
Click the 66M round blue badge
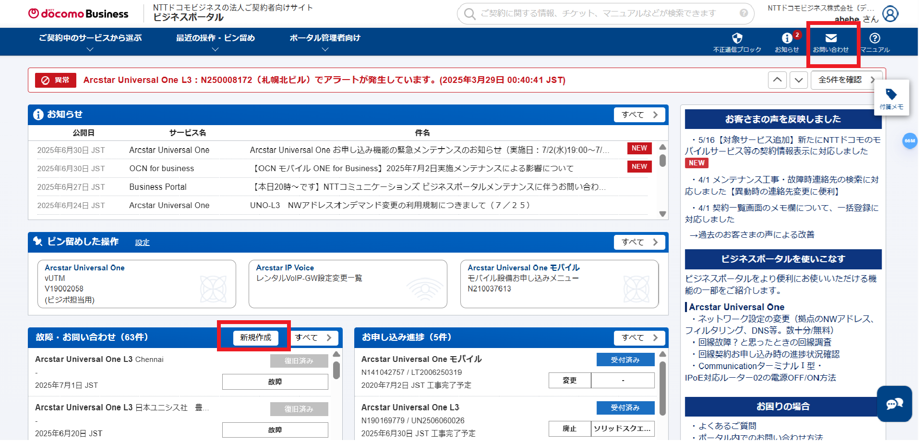coord(910,141)
